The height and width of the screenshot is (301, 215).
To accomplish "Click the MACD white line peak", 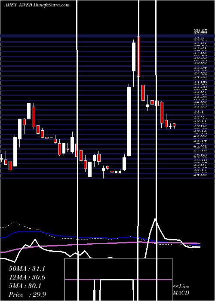I will 155,219.
